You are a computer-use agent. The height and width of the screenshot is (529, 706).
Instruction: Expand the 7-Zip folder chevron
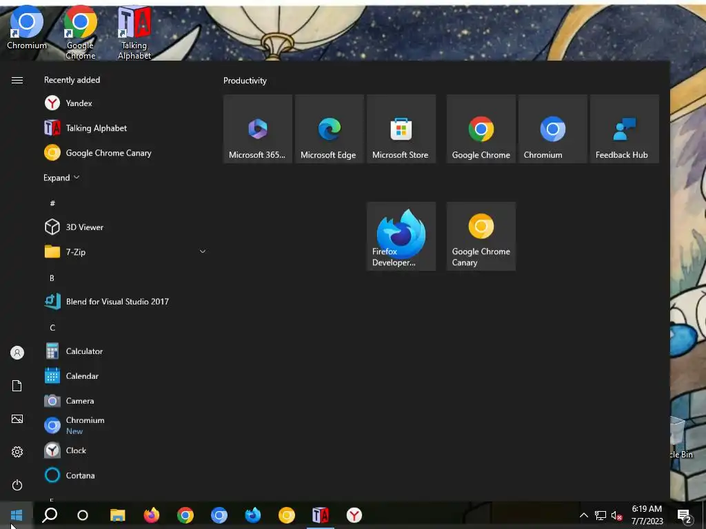[x=203, y=251]
